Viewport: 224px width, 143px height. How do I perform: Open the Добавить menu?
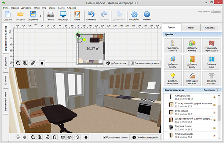26,8
